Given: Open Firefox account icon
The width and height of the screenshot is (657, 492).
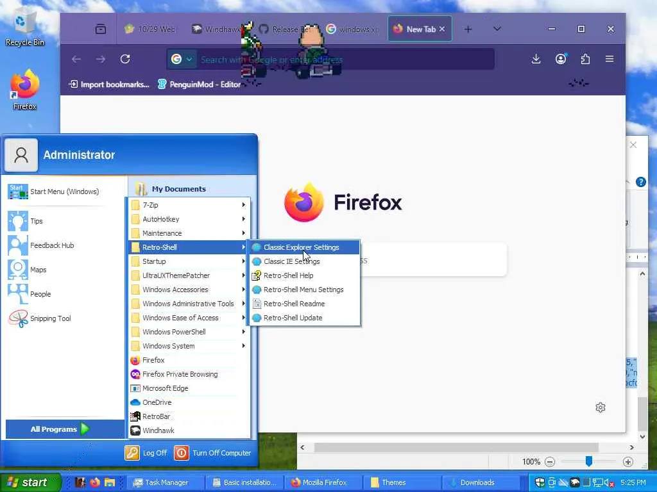Looking at the screenshot, I should (x=561, y=59).
